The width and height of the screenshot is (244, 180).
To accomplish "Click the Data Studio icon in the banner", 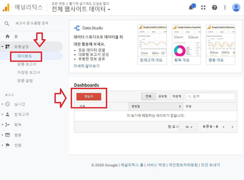I will pyautogui.click(x=76, y=28).
